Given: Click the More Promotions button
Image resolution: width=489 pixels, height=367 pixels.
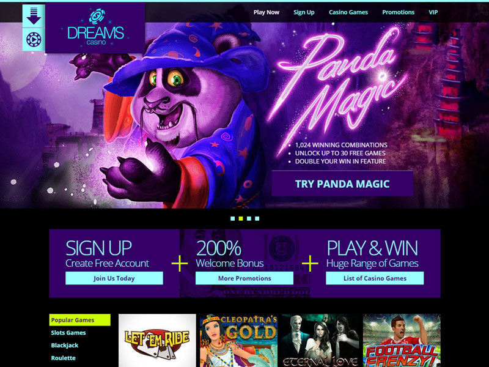Looking at the screenshot, I should [244, 278].
